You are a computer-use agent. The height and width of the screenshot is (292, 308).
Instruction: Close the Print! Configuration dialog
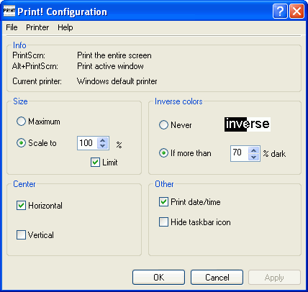(x=297, y=12)
